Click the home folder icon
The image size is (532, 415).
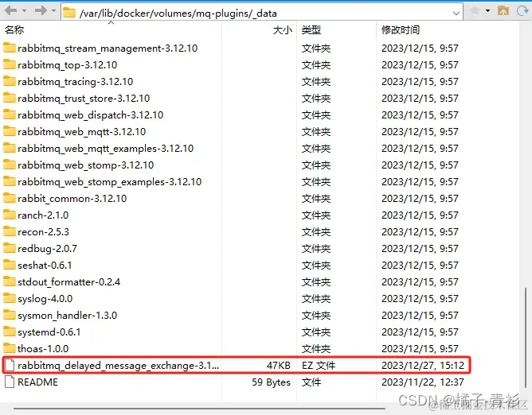coord(503,11)
